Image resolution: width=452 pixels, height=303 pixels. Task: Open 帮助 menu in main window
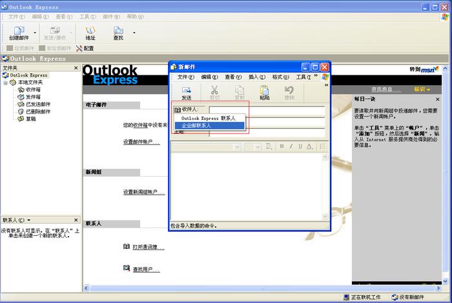click(135, 17)
